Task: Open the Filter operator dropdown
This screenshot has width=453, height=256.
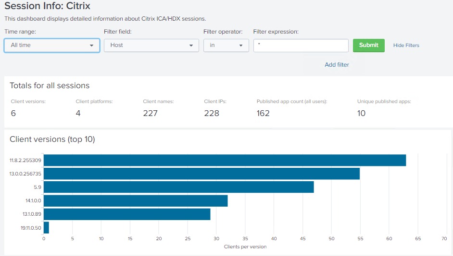Action: (x=226, y=46)
